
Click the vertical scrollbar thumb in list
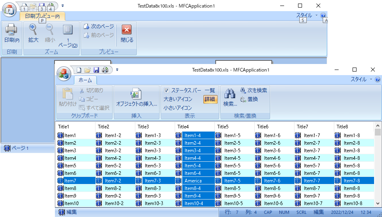(378, 132)
